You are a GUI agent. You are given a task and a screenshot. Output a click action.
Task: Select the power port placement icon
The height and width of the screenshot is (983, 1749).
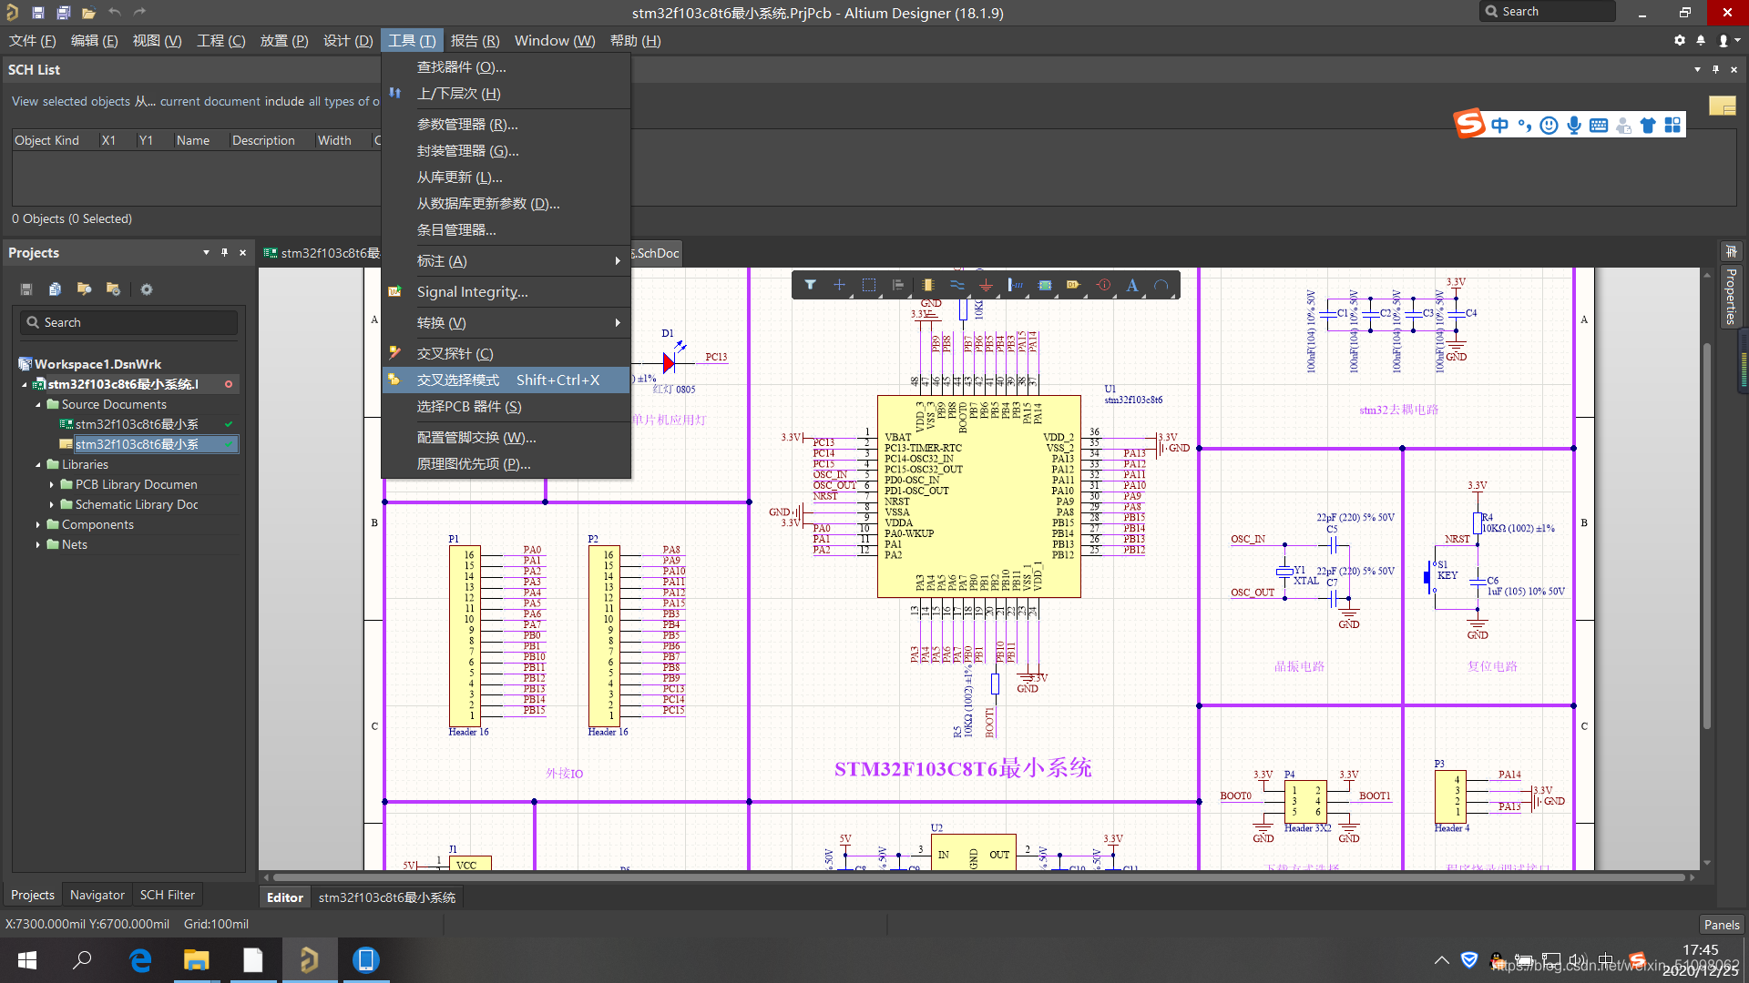987,285
